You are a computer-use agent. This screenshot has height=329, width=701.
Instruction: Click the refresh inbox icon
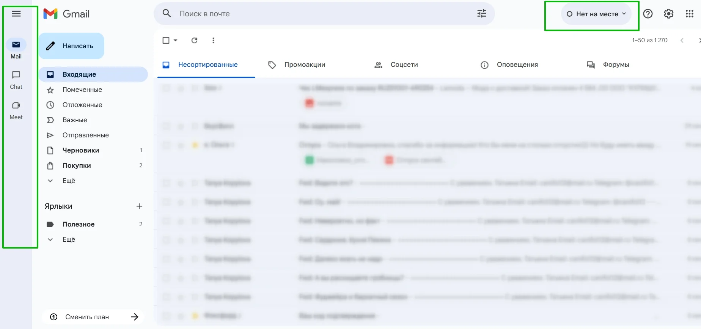[x=194, y=40]
